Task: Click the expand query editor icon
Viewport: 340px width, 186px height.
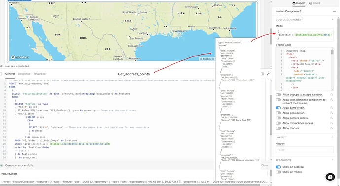Action: point(268,74)
